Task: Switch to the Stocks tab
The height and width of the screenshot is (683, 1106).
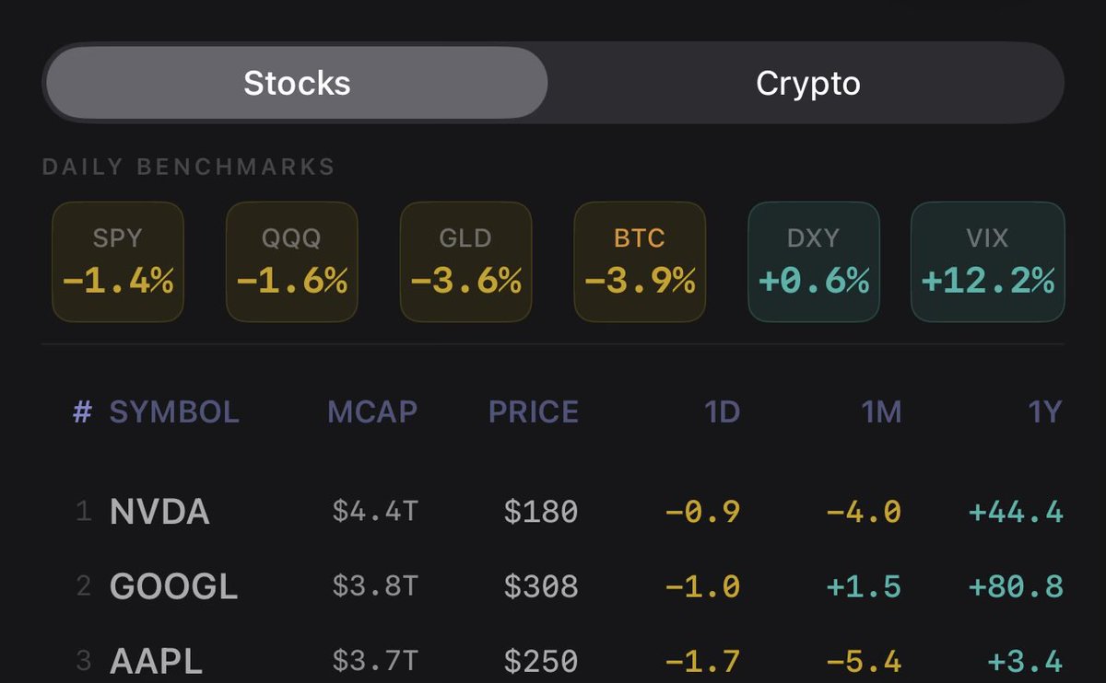Action: pyautogui.click(x=297, y=84)
